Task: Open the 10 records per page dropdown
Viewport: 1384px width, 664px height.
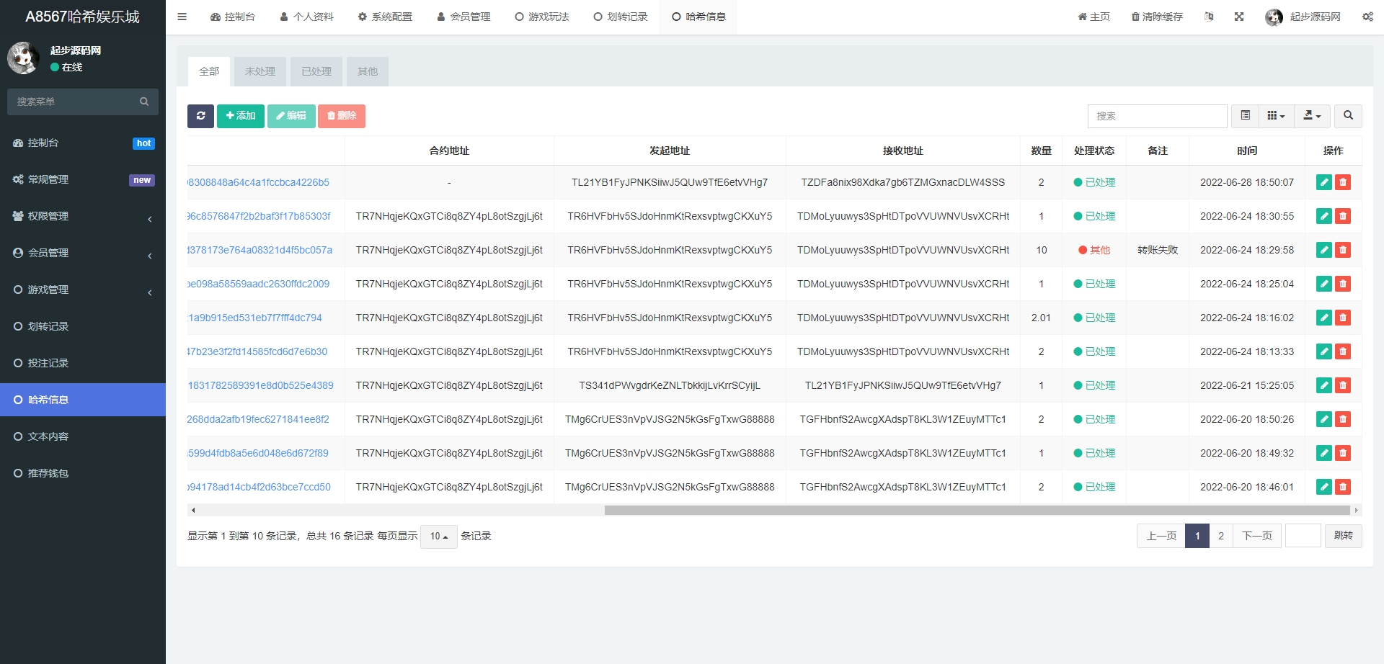Action: click(x=438, y=537)
